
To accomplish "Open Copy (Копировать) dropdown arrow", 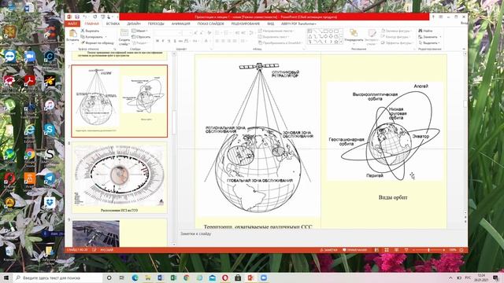I will tap(106, 37).
